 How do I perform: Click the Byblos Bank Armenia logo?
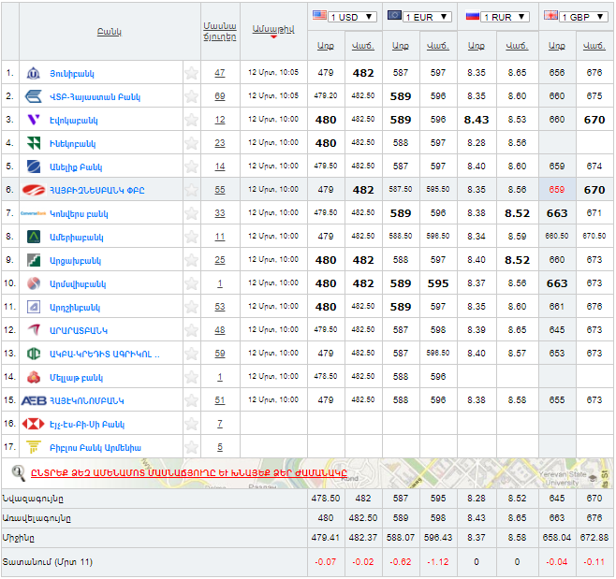[33, 447]
